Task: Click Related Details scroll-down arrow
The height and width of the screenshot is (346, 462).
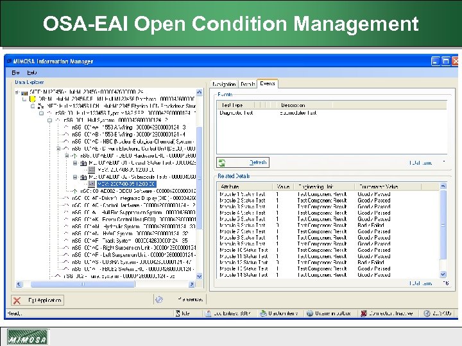Action: (x=443, y=274)
